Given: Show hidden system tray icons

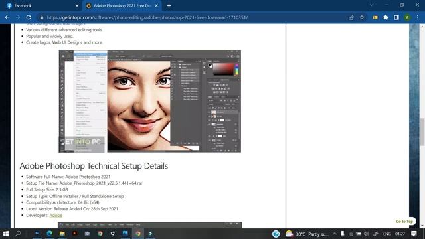Looking at the screenshot, I should [x=335, y=234].
